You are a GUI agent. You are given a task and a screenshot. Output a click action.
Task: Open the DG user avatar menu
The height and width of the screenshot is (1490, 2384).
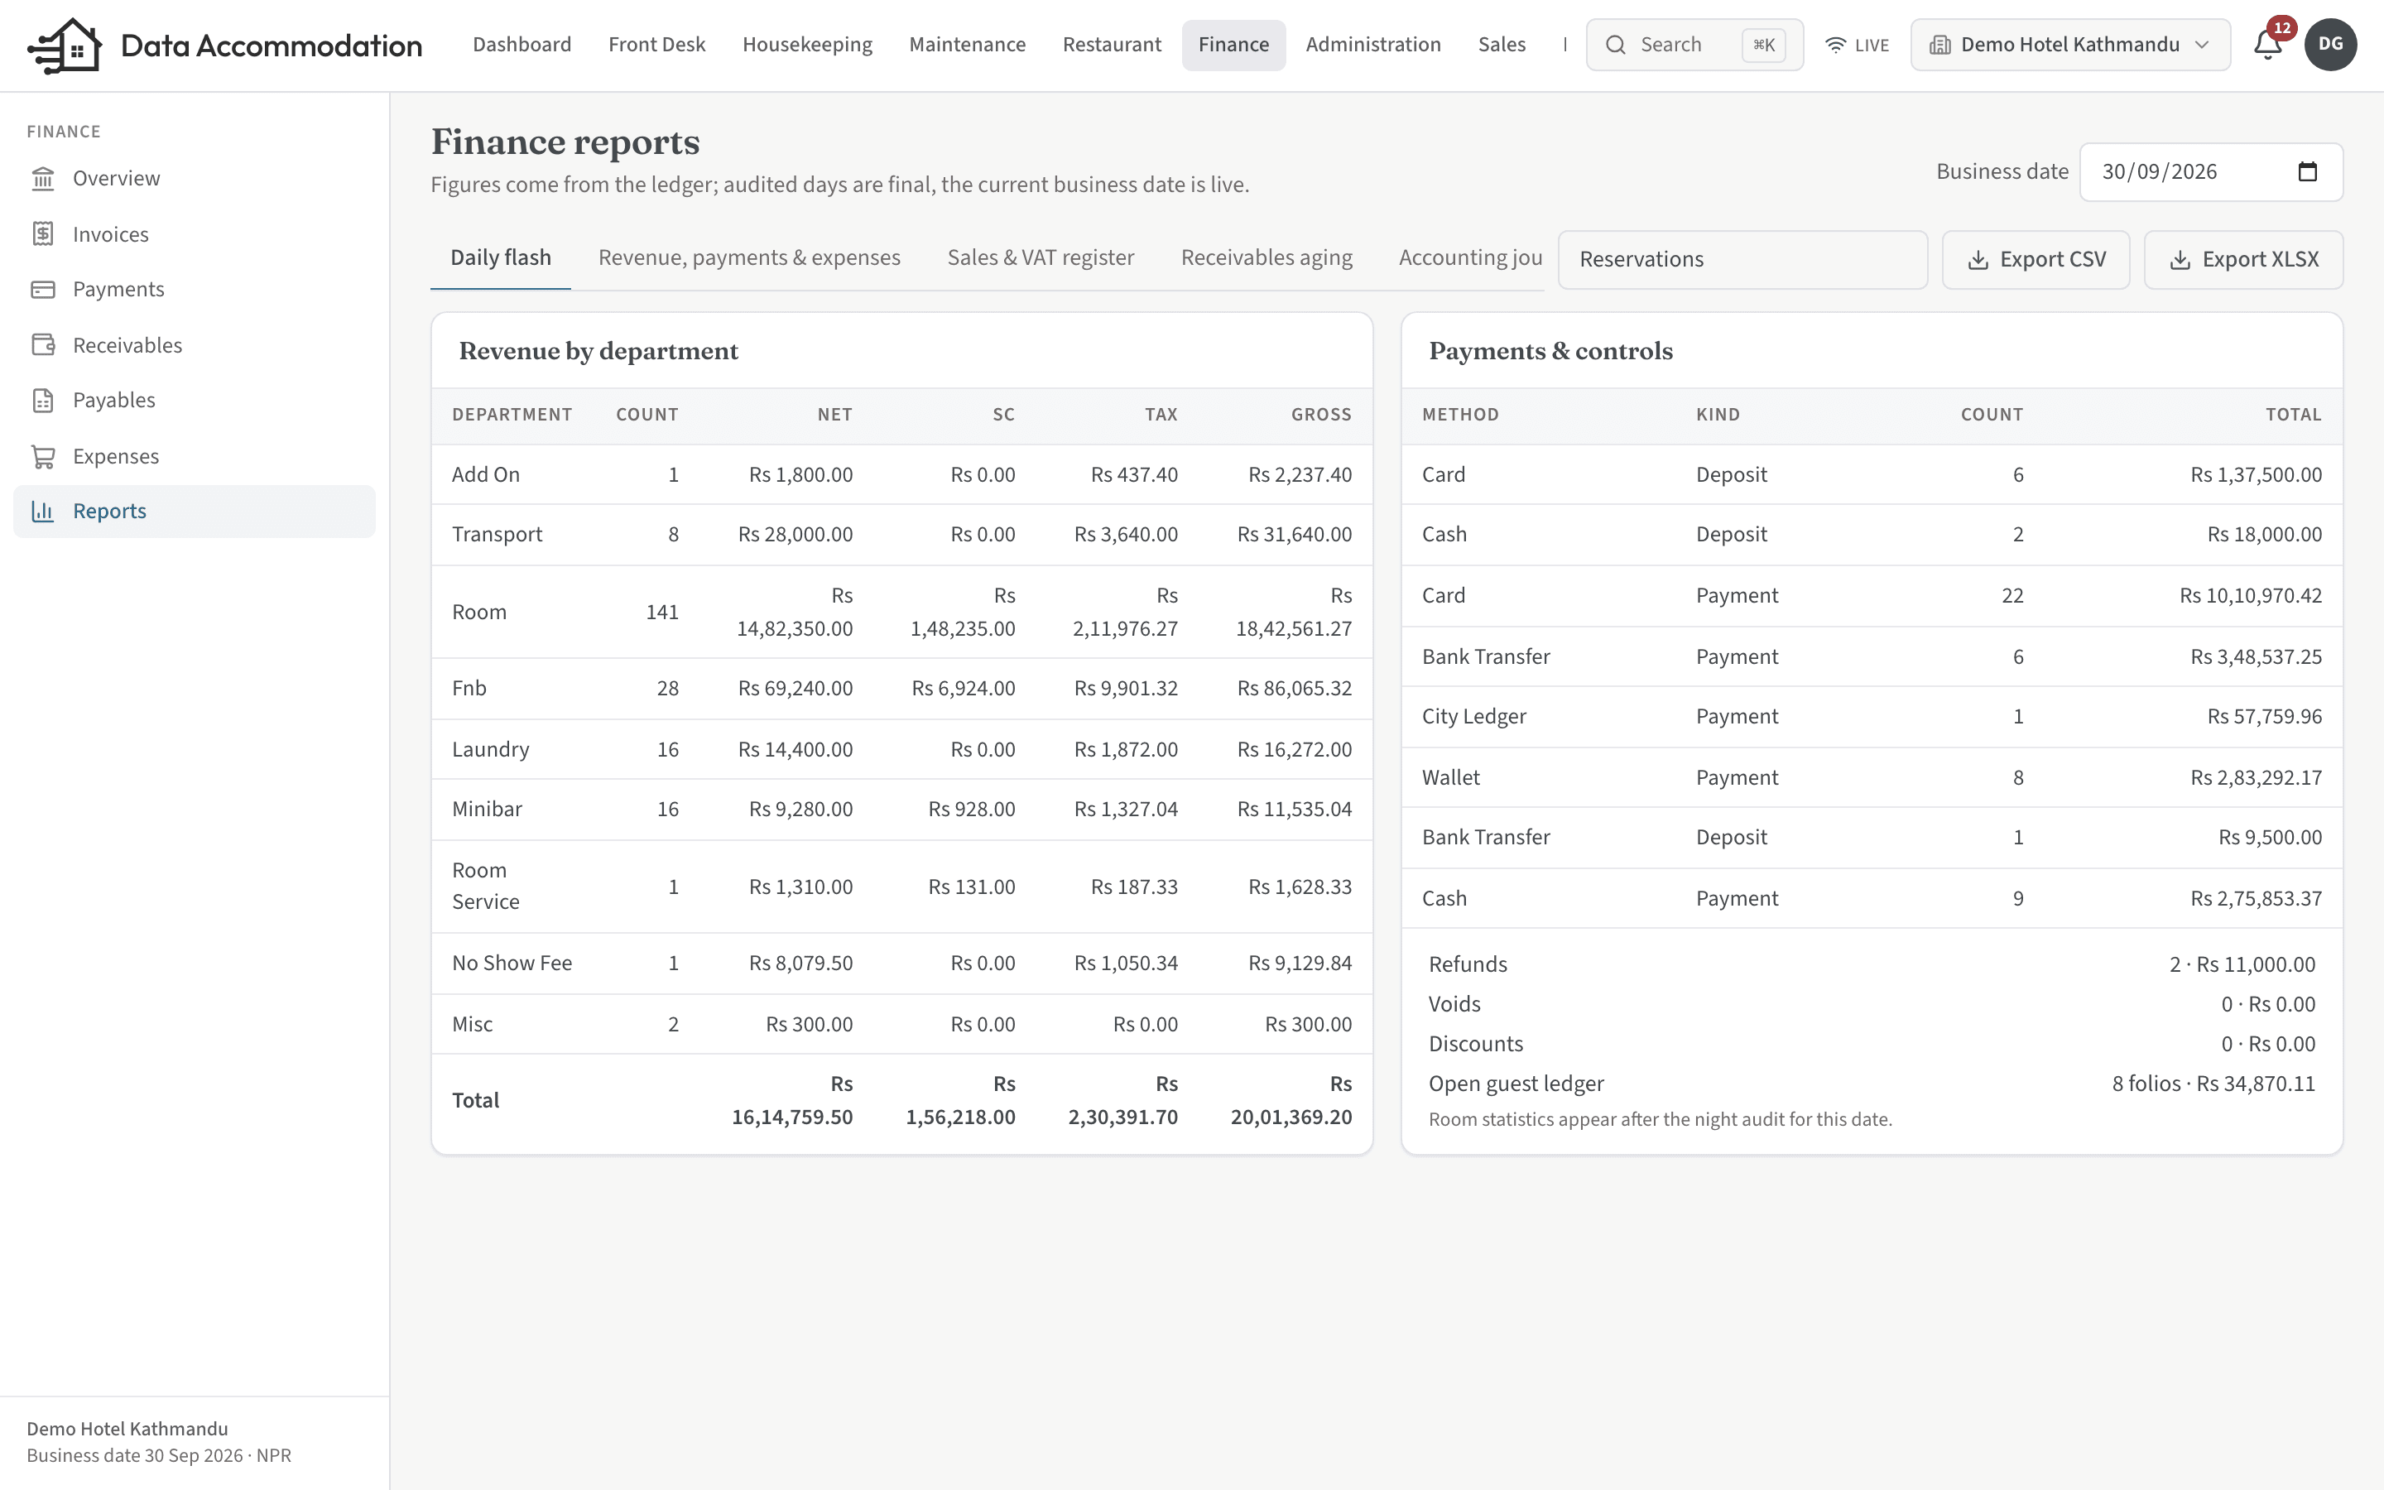(x=2330, y=45)
